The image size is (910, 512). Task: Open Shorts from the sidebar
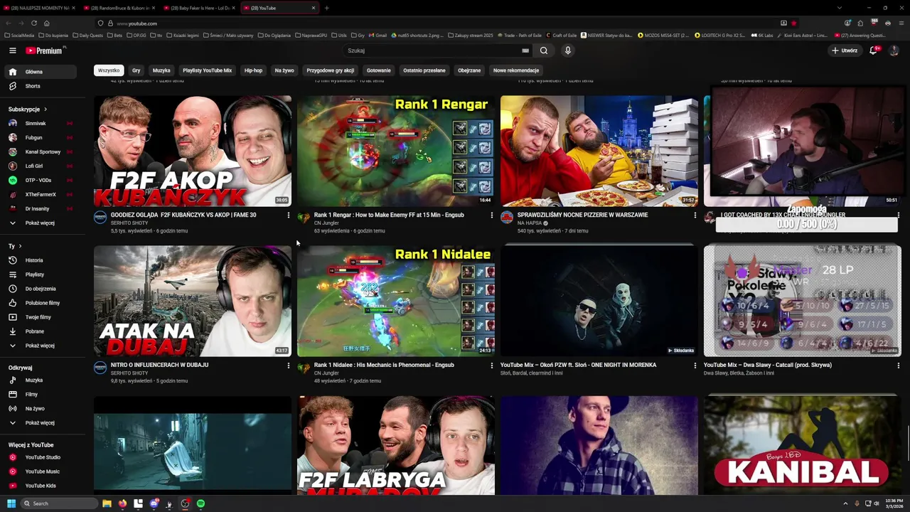click(x=39, y=86)
